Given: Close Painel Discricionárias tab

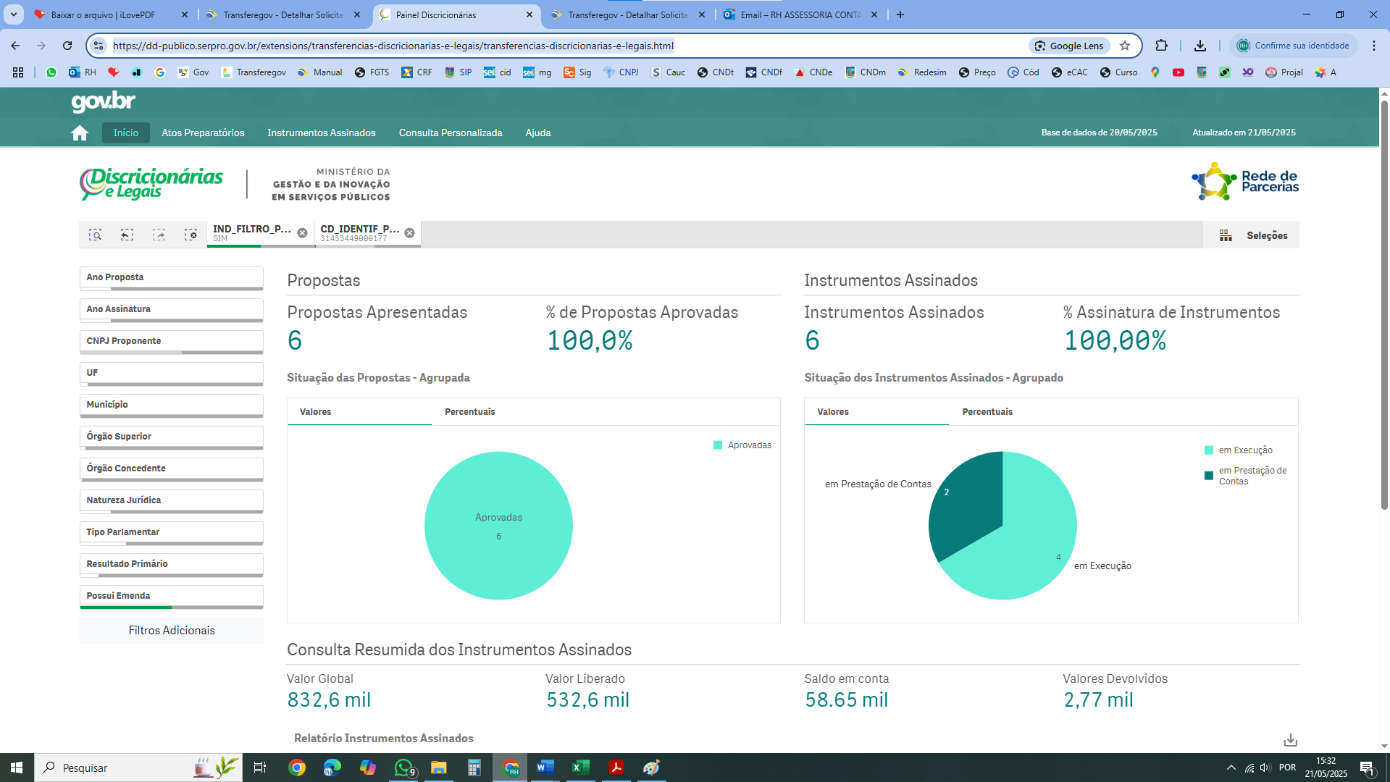Looking at the screenshot, I should coord(529,14).
